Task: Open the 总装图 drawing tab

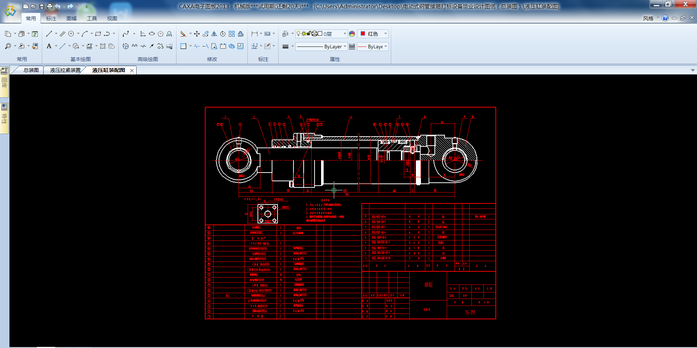Action: click(x=31, y=70)
